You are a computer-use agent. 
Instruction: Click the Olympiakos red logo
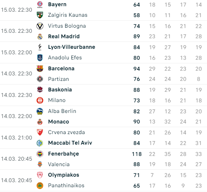pos(40,175)
